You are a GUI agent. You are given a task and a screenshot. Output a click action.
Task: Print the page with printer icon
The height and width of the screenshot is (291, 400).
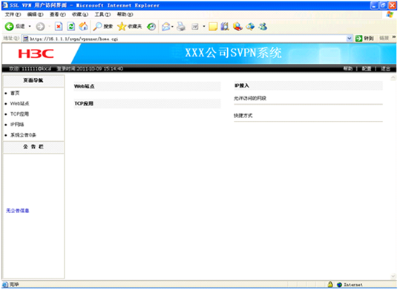tap(181, 26)
